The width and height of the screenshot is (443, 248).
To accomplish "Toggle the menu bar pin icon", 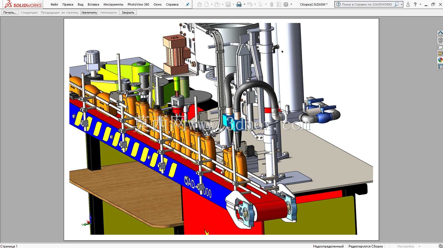I will click(x=187, y=4).
